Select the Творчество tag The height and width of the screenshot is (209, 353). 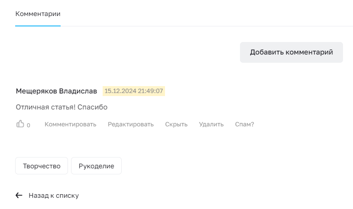tap(42, 166)
